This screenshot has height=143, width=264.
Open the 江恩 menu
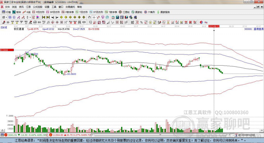tap(28, 7)
